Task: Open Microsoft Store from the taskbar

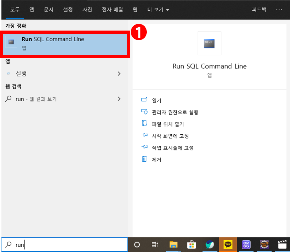Action: [192, 245]
